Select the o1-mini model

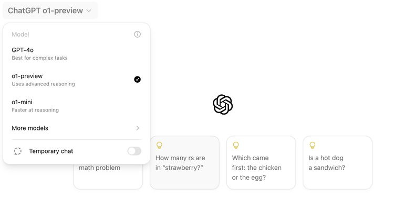[76, 106]
